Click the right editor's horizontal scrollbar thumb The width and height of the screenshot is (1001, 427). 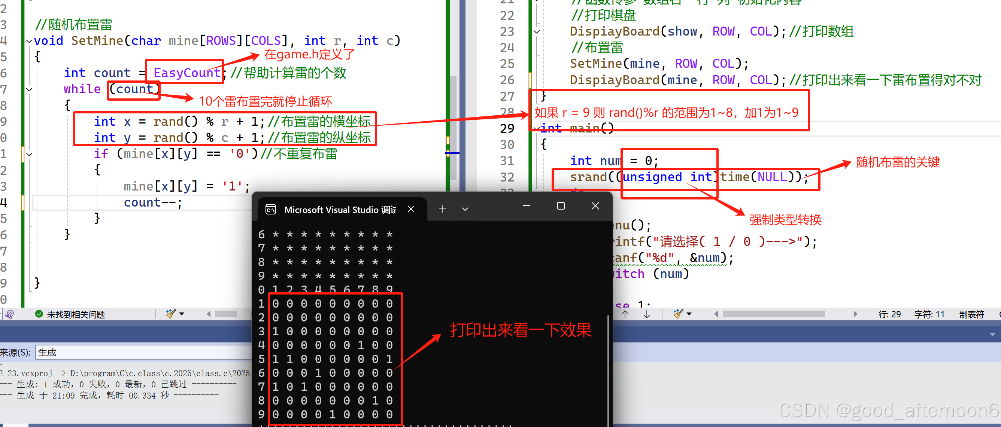coord(773,314)
